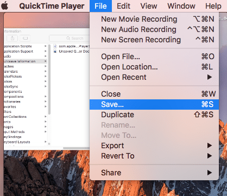Expand the Export submenu
227x196 pixels.
(x=154, y=146)
